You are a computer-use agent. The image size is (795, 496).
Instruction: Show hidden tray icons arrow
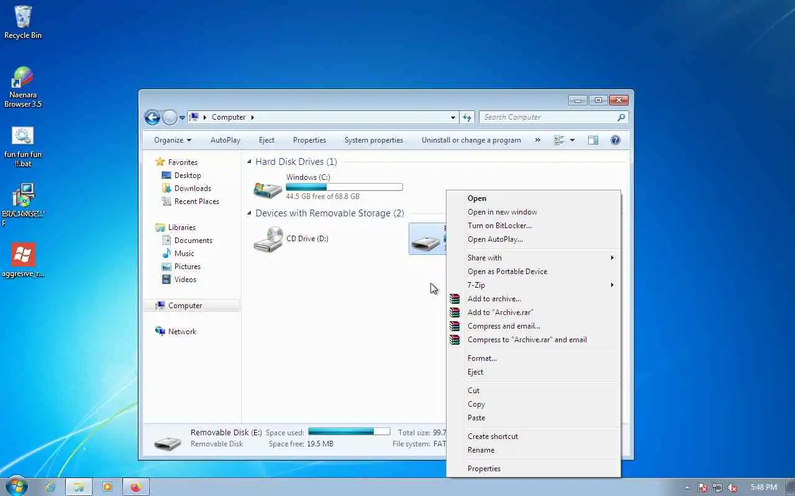pyautogui.click(x=687, y=487)
